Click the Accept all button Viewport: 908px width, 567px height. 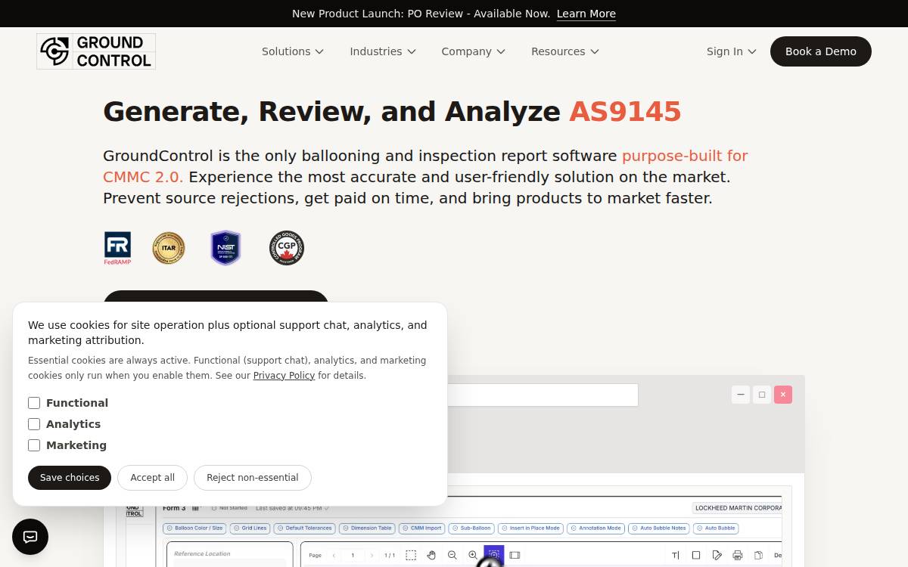pyautogui.click(x=152, y=478)
